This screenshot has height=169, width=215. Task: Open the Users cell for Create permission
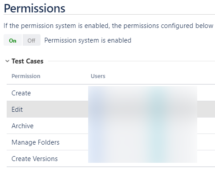[x=142, y=93]
